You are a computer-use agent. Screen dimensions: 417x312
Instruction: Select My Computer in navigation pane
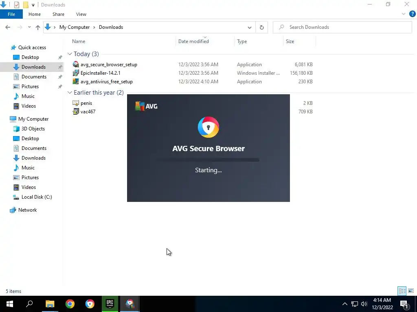(33, 119)
